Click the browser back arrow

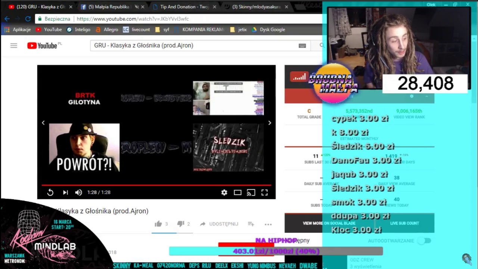[7, 19]
